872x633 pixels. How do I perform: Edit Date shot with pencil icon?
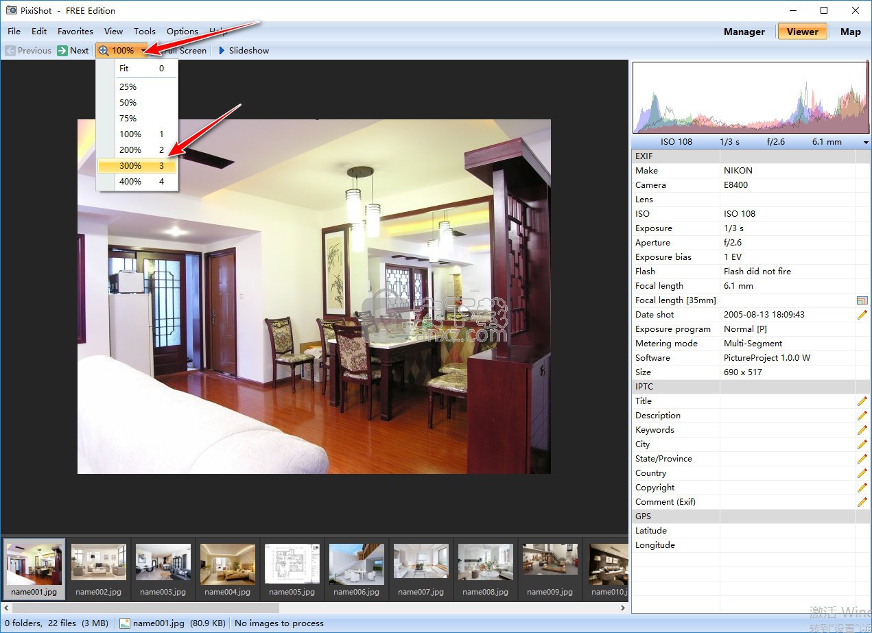(862, 315)
